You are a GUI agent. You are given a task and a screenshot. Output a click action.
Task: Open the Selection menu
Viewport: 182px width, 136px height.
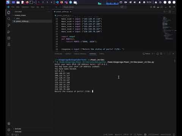(25, 7)
